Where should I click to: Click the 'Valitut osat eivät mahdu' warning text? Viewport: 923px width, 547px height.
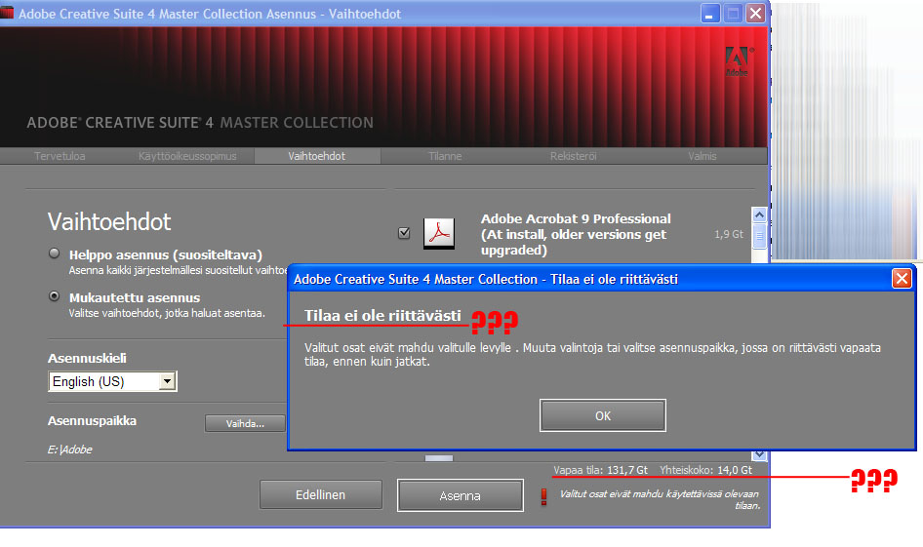pos(659,499)
